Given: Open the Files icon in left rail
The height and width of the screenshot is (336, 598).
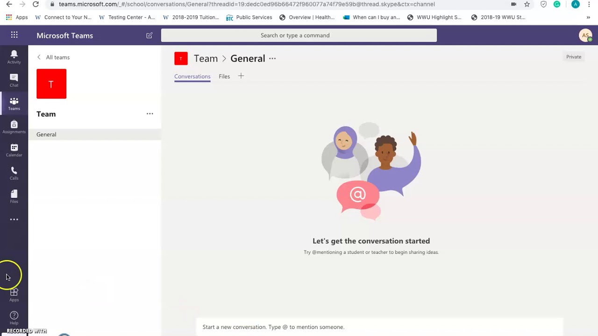Looking at the screenshot, I should tap(14, 196).
